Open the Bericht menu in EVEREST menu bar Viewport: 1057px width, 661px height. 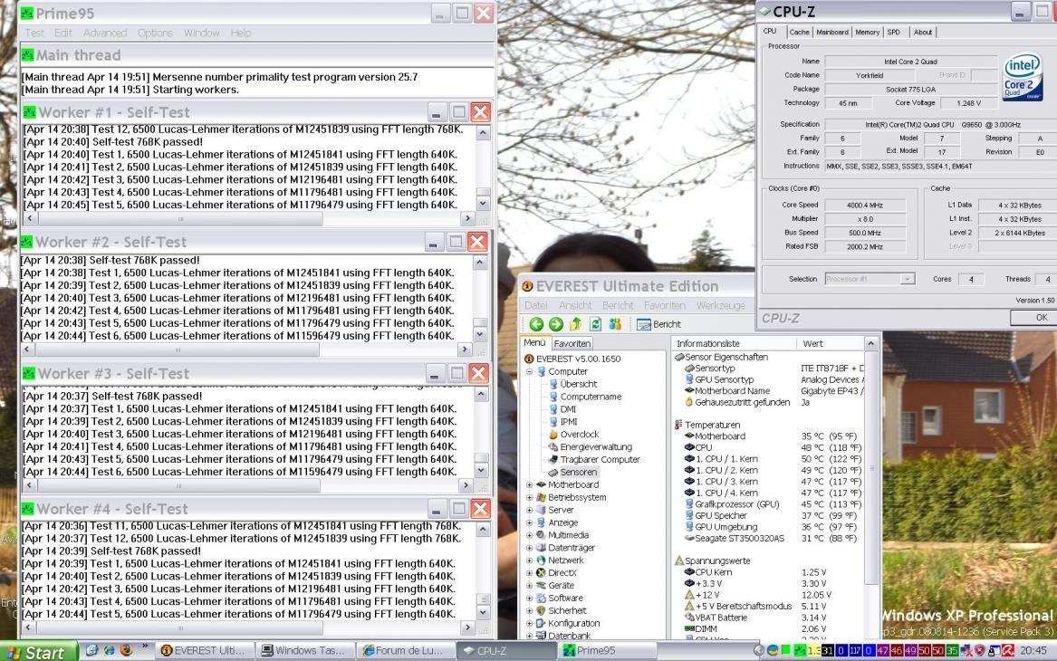[x=618, y=305]
